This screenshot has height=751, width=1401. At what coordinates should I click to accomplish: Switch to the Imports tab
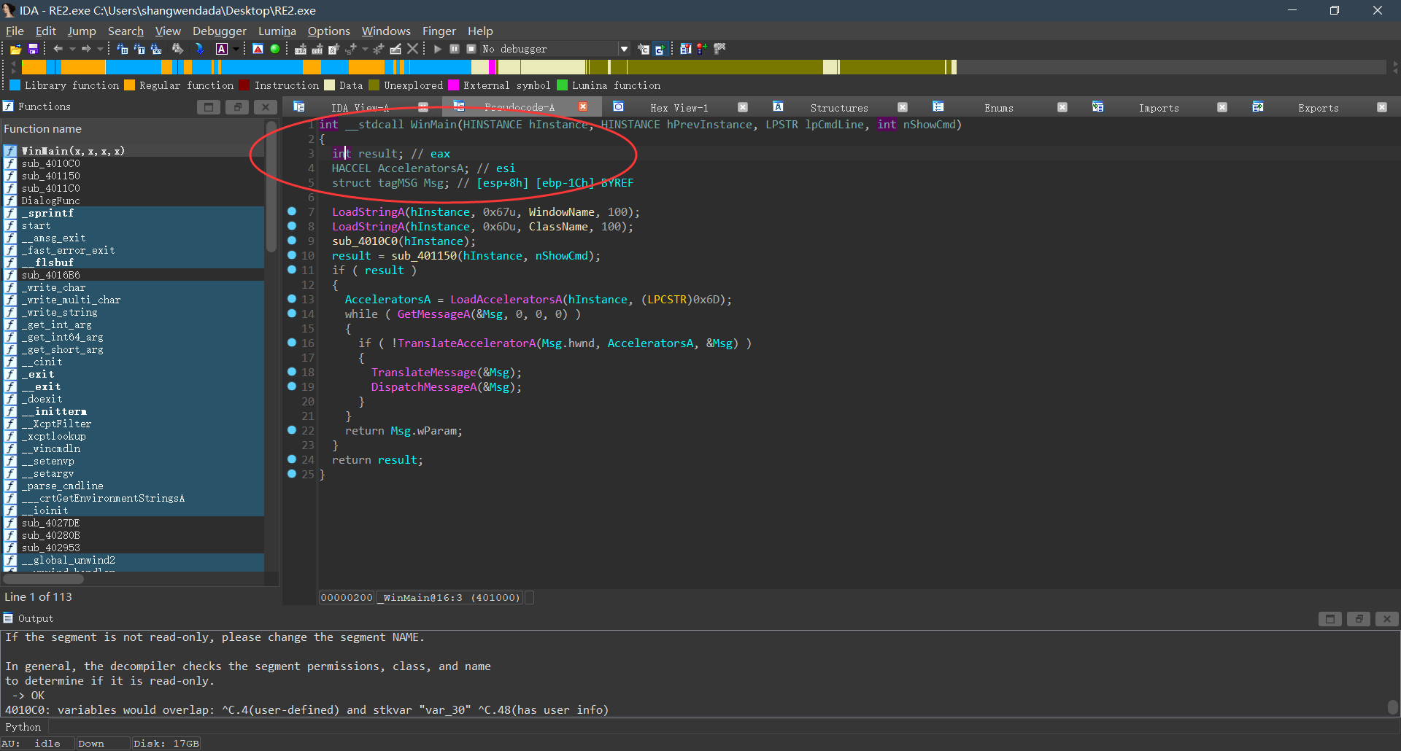(x=1159, y=108)
